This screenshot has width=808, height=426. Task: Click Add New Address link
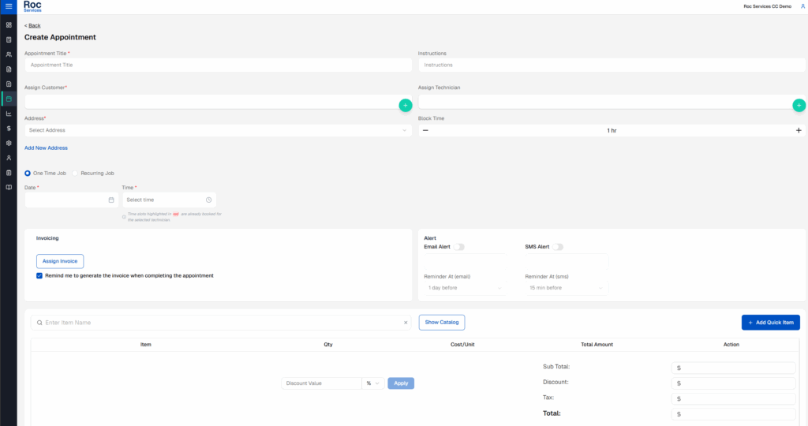click(46, 148)
